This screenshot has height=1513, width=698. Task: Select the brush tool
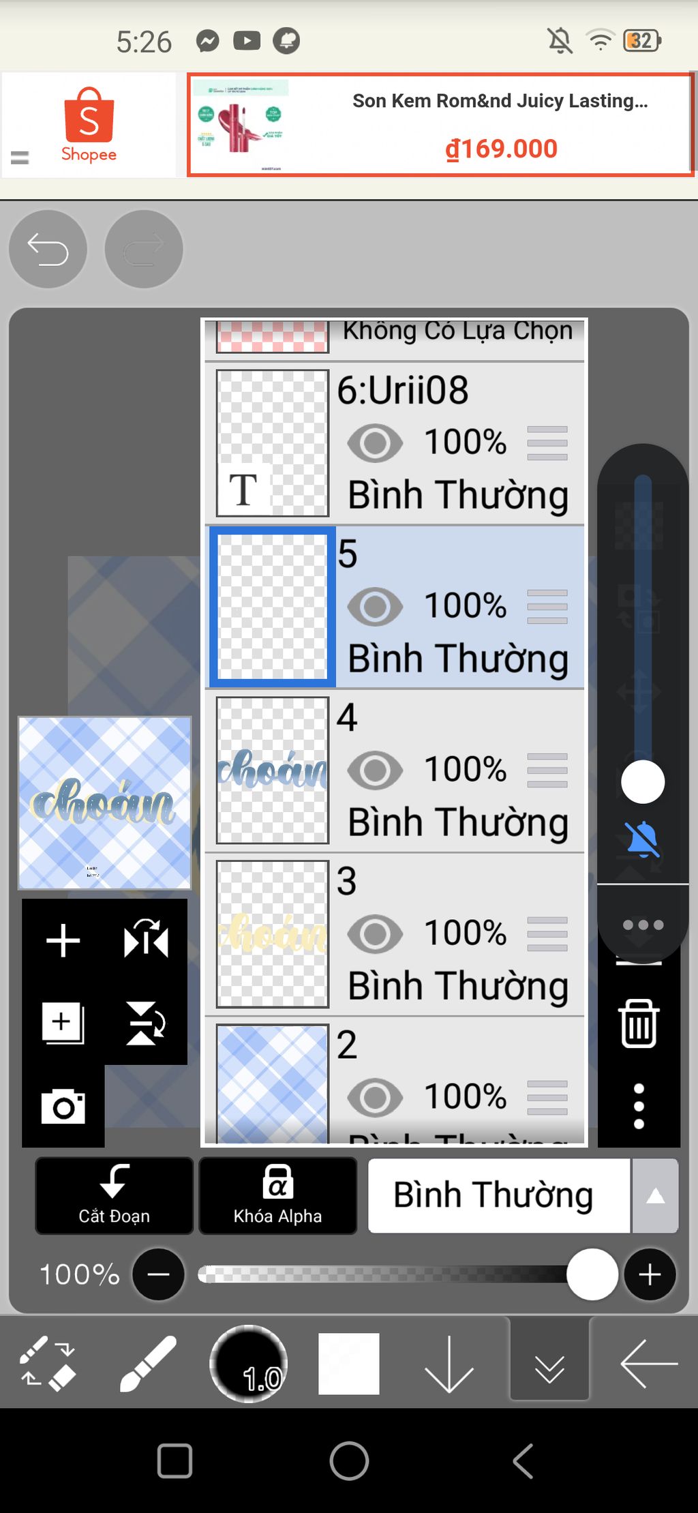(x=147, y=1363)
